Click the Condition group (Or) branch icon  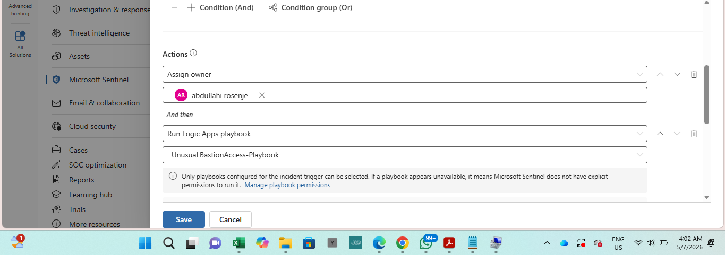tap(273, 7)
